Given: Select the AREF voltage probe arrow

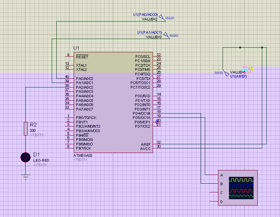Looking at the screenshot, I should 226,73.
